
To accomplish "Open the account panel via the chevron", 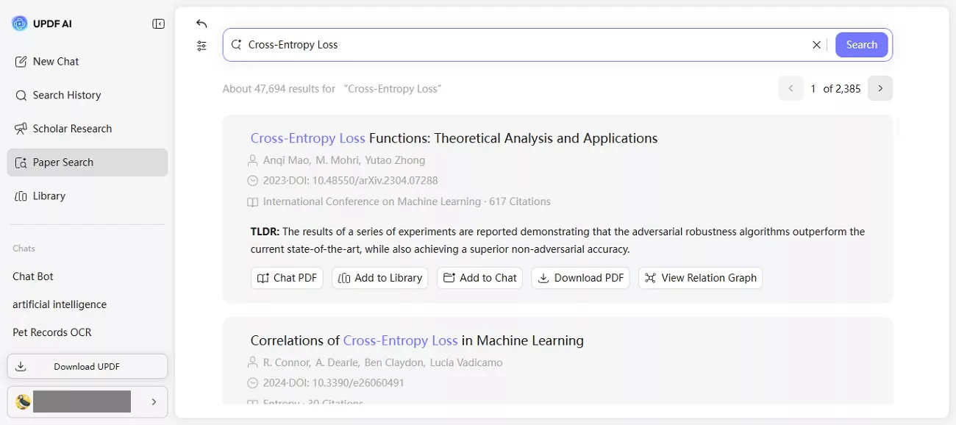I will tap(154, 401).
